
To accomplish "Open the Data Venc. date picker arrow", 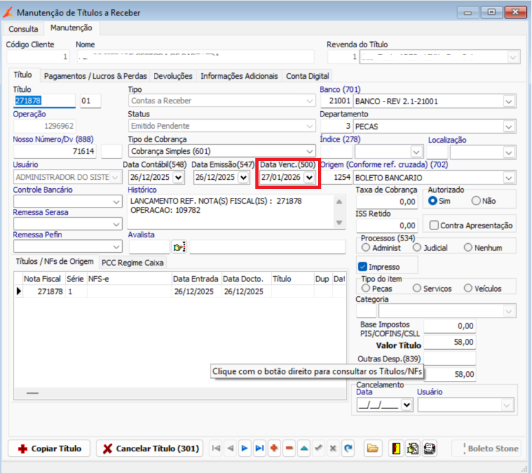I will [x=309, y=177].
